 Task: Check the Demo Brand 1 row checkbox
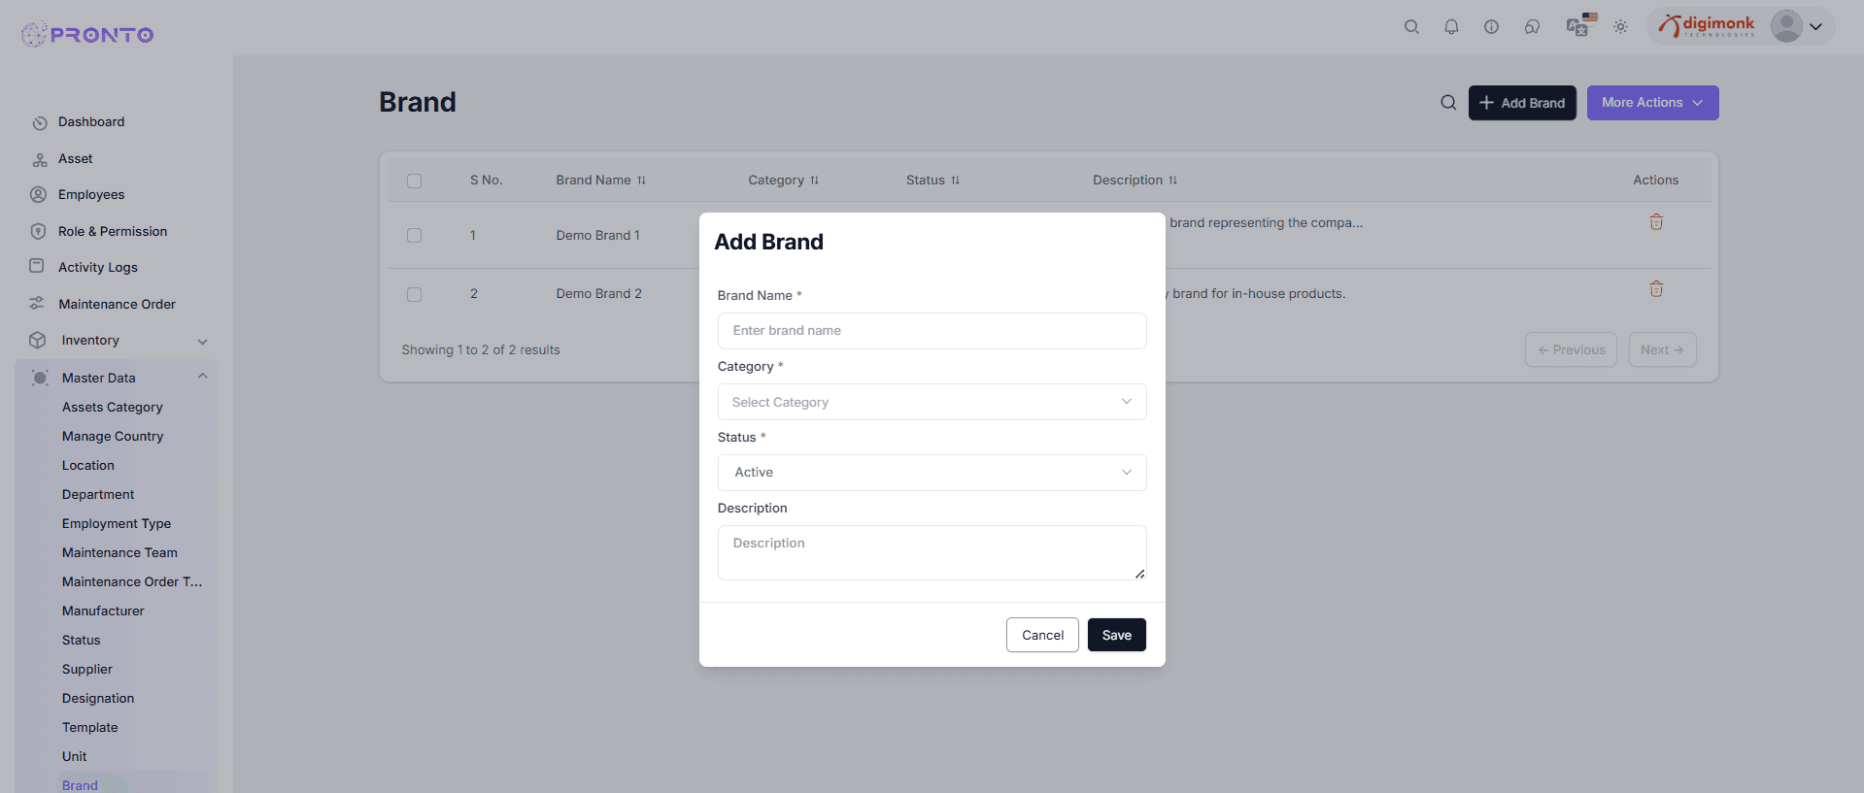pos(415,235)
